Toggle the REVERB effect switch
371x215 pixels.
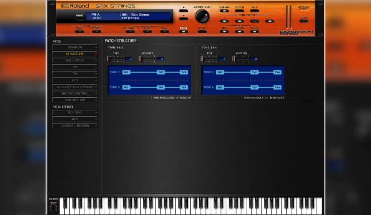point(255,32)
